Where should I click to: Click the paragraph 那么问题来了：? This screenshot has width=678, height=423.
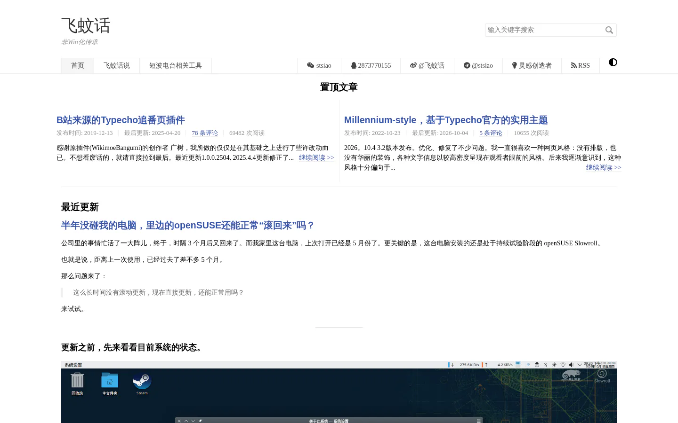84,276
